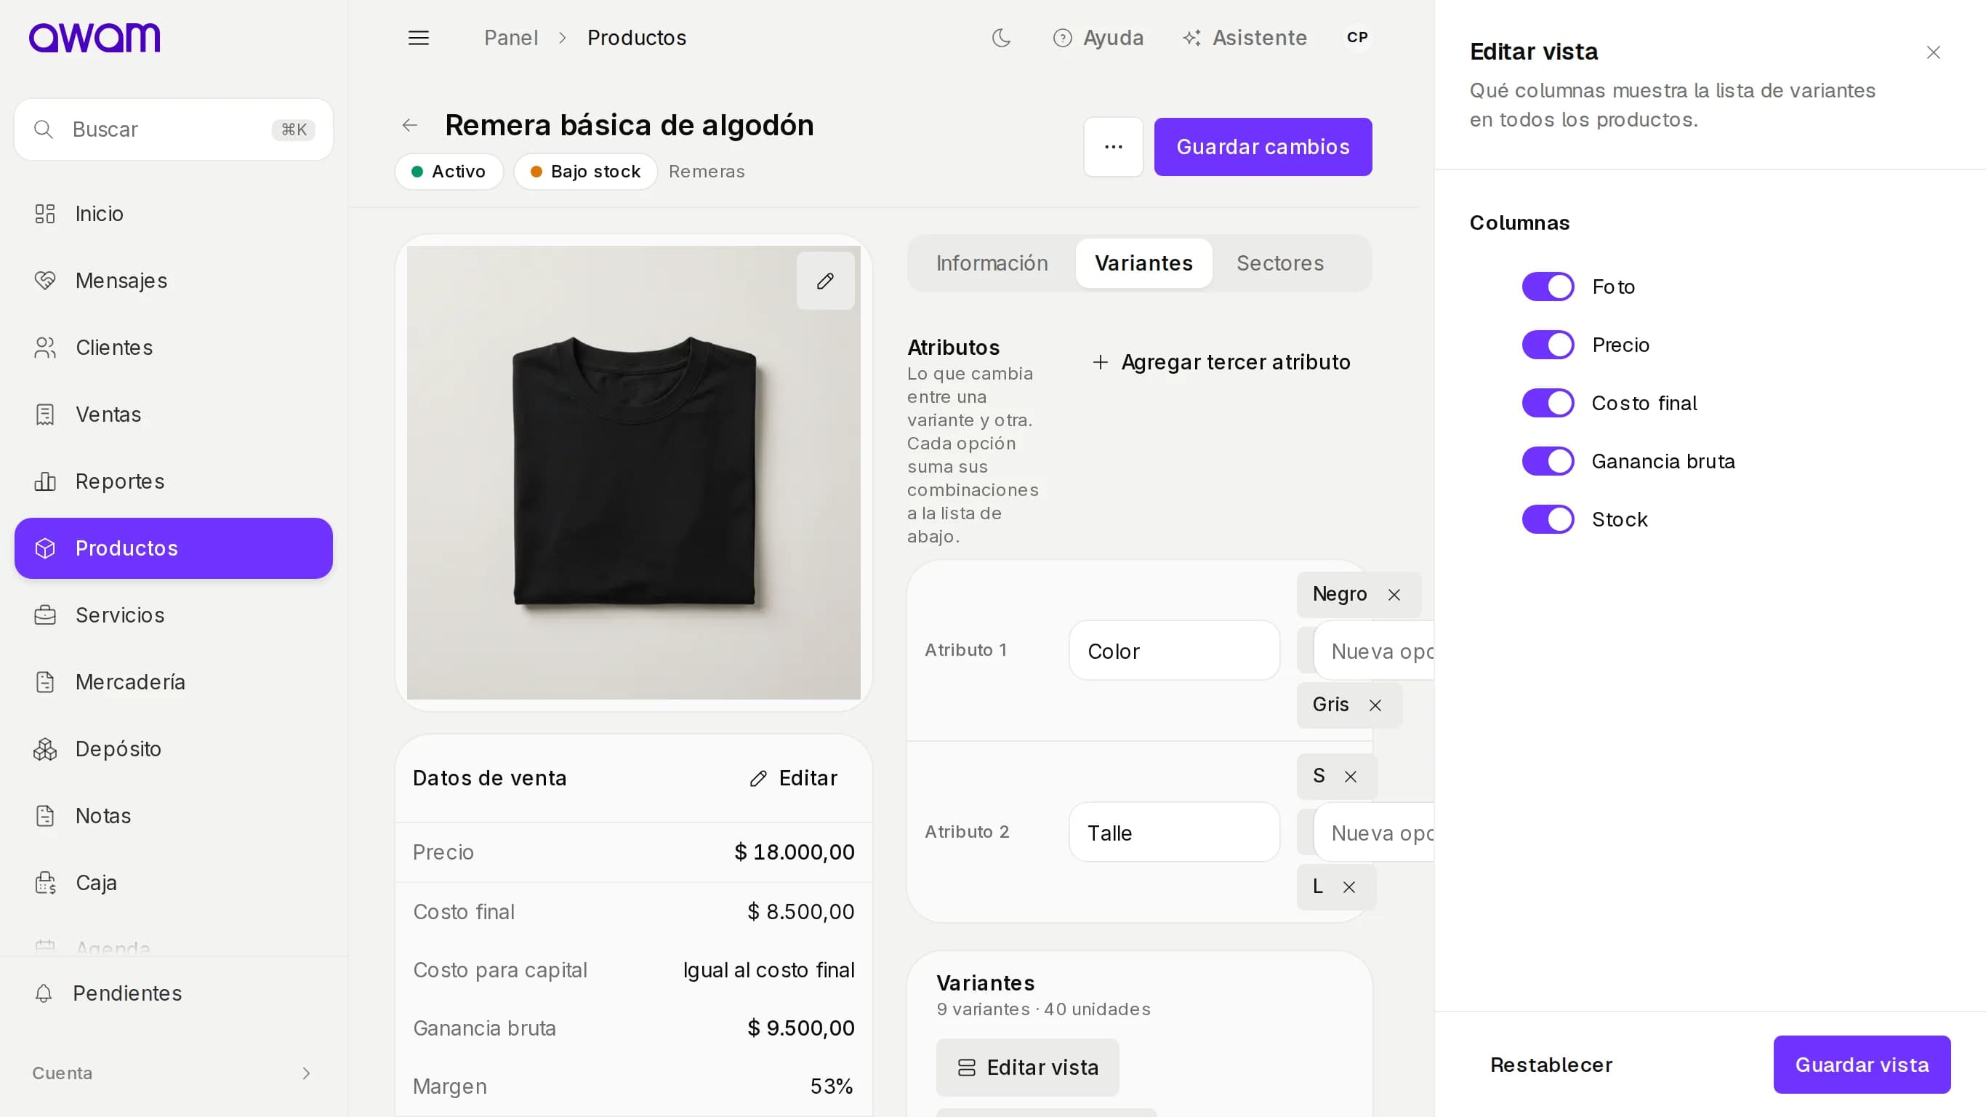Go to Clientes section
Viewport: 1986px width, 1117px height.
coord(174,348)
